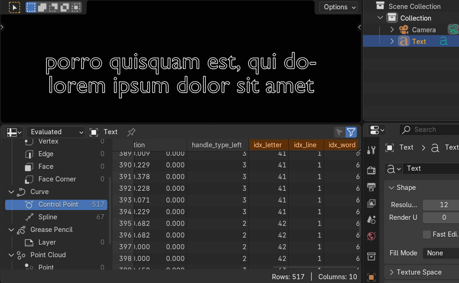This screenshot has height=283, width=459.
Task: Switch selection mode to intersect
Action: (x=76, y=7)
